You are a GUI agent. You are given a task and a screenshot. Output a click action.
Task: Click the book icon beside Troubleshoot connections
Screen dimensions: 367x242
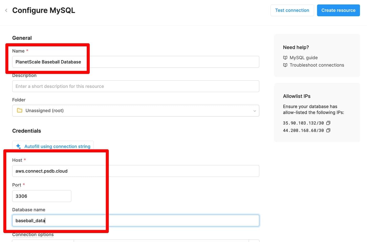[285, 65]
